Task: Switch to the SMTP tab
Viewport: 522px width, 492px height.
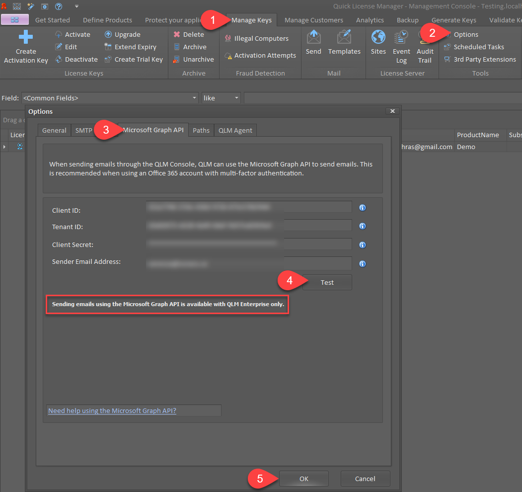Action: (83, 130)
